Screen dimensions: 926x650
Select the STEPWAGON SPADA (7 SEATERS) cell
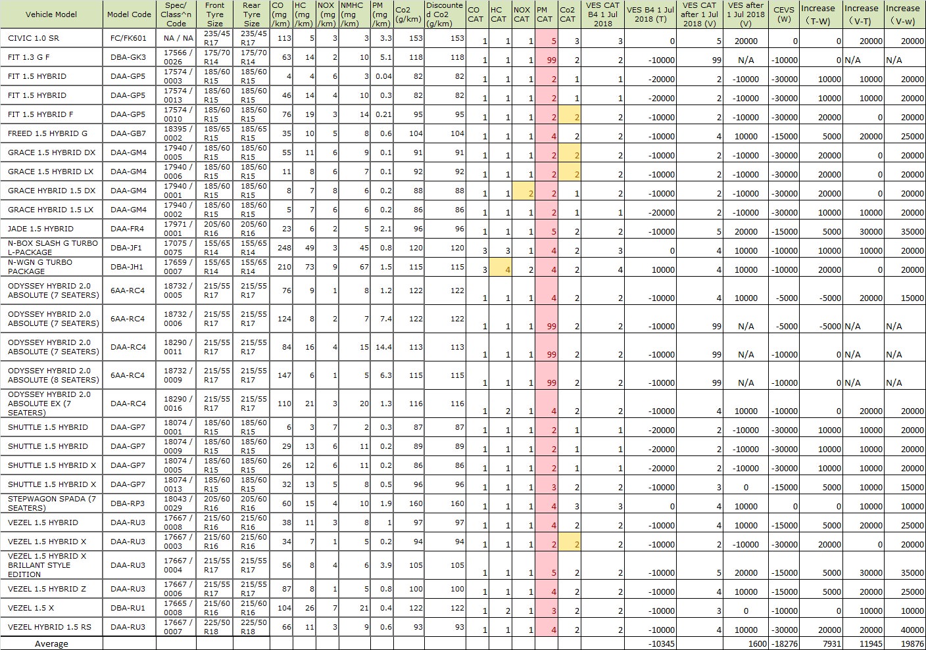(51, 503)
